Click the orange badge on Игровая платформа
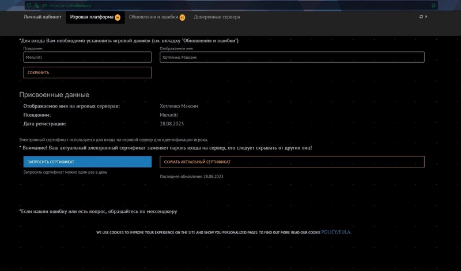 pyautogui.click(x=118, y=18)
